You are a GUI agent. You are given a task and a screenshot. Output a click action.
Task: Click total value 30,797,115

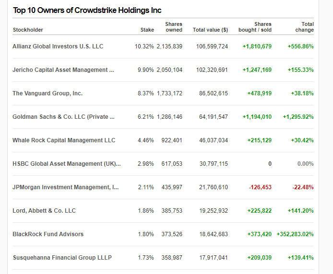click(214, 164)
